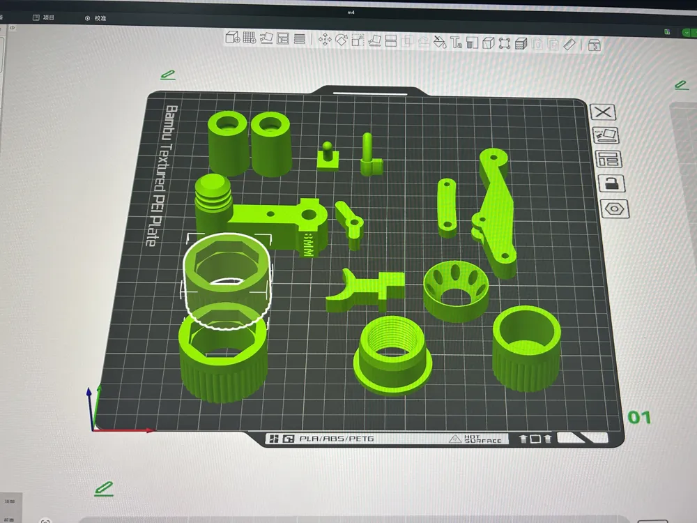The height and width of the screenshot is (523, 697).
Task: Switch to the 项目 tab
Action: 43,17
